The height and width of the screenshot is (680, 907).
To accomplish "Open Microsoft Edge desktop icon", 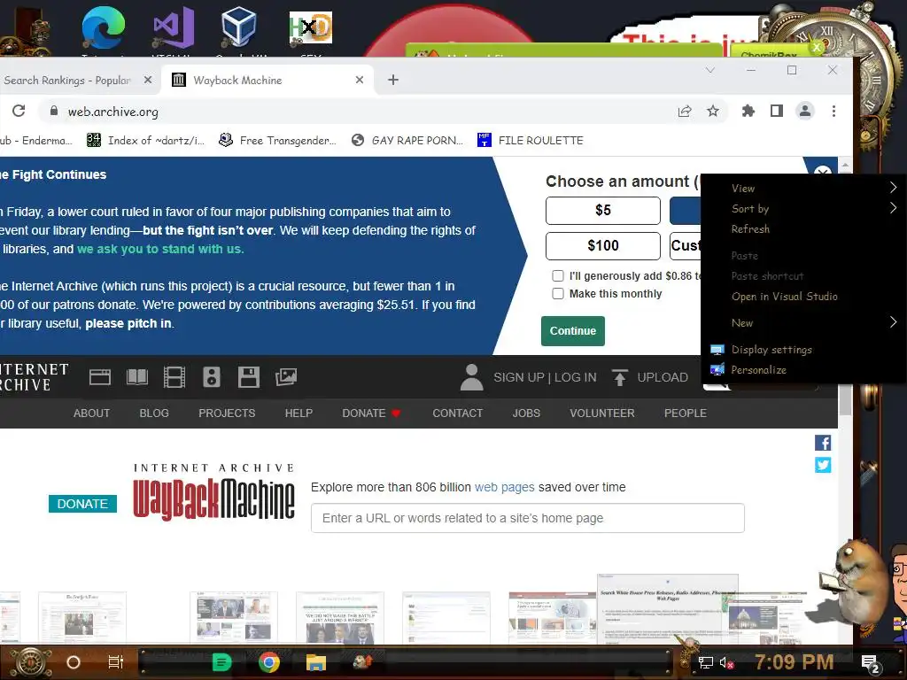I will [x=103, y=27].
